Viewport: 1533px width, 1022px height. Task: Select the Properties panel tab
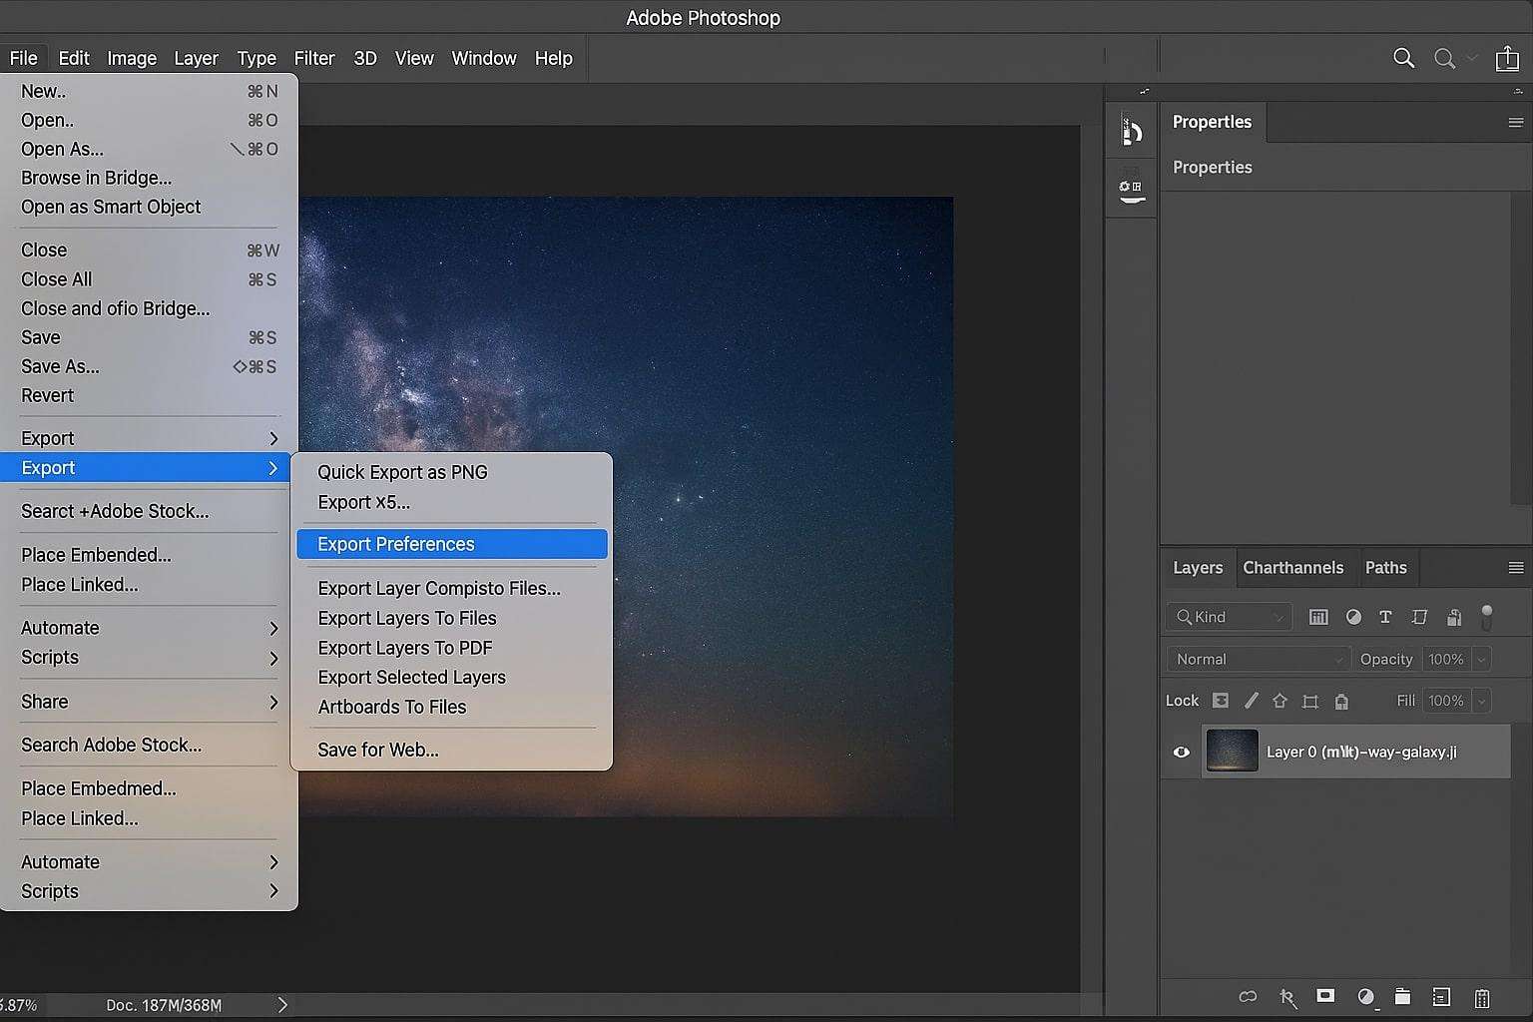1212,122
